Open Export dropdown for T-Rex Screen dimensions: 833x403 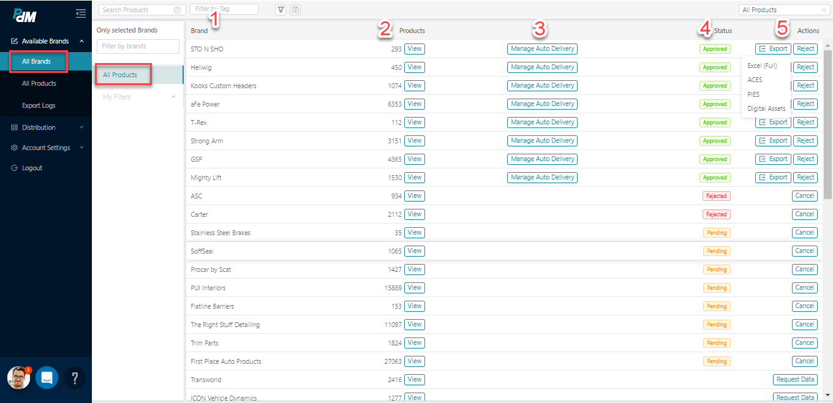pos(773,122)
